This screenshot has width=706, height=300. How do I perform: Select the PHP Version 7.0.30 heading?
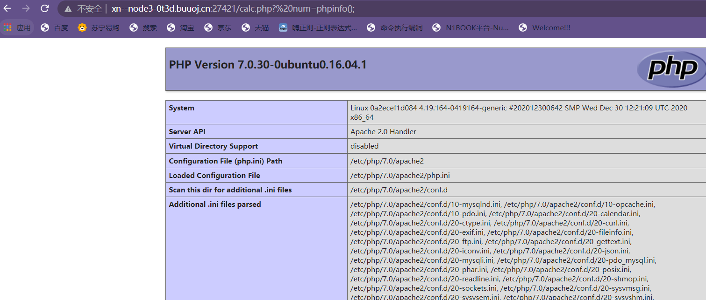coord(268,65)
